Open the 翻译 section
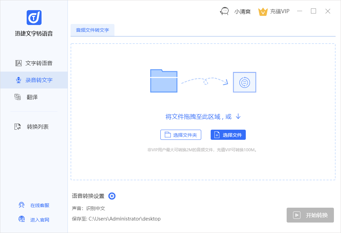The width and height of the screenshot is (341, 233). pos(34,97)
